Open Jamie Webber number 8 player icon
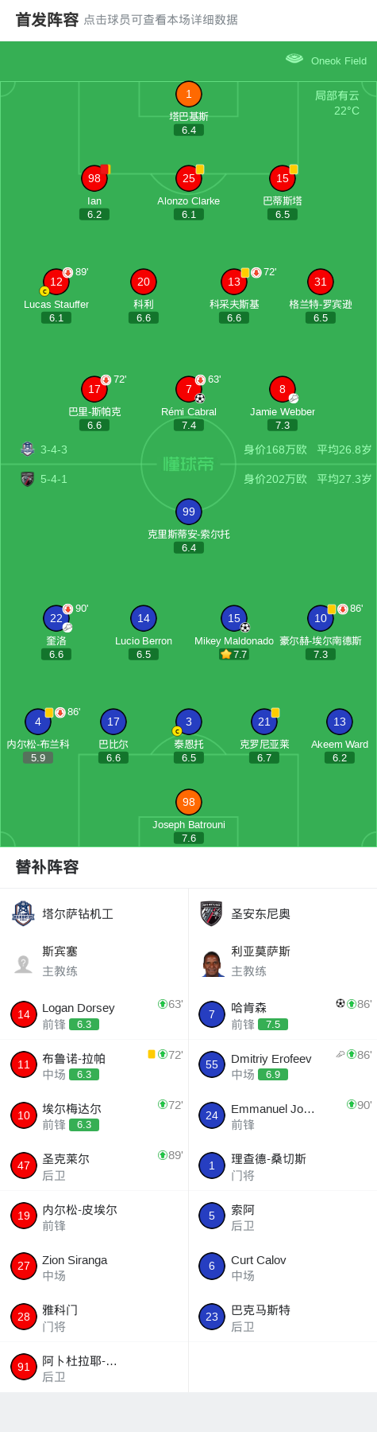Viewport: 377px width, 1432px height. 283,389
